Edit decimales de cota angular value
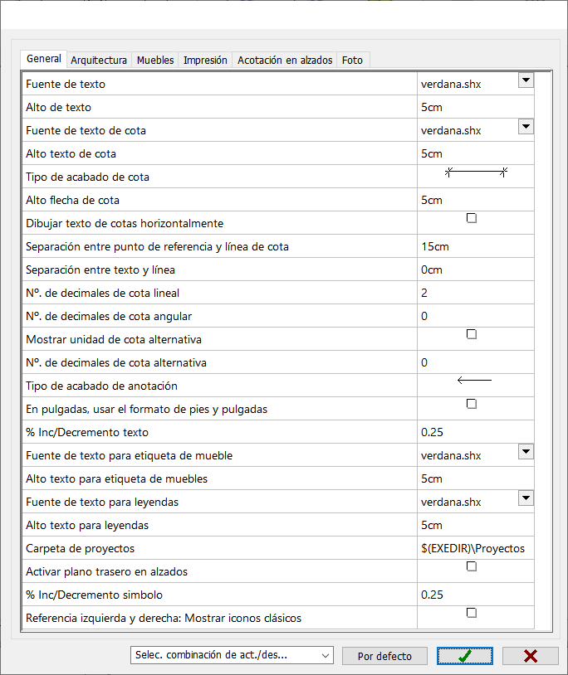This screenshot has width=568, height=675. coord(476,317)
